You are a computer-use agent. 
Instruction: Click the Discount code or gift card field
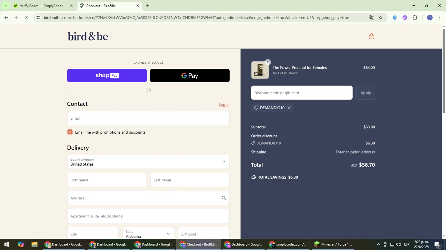click(302, 93)
